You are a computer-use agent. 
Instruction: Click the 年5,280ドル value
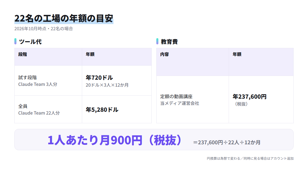[102, 110]
